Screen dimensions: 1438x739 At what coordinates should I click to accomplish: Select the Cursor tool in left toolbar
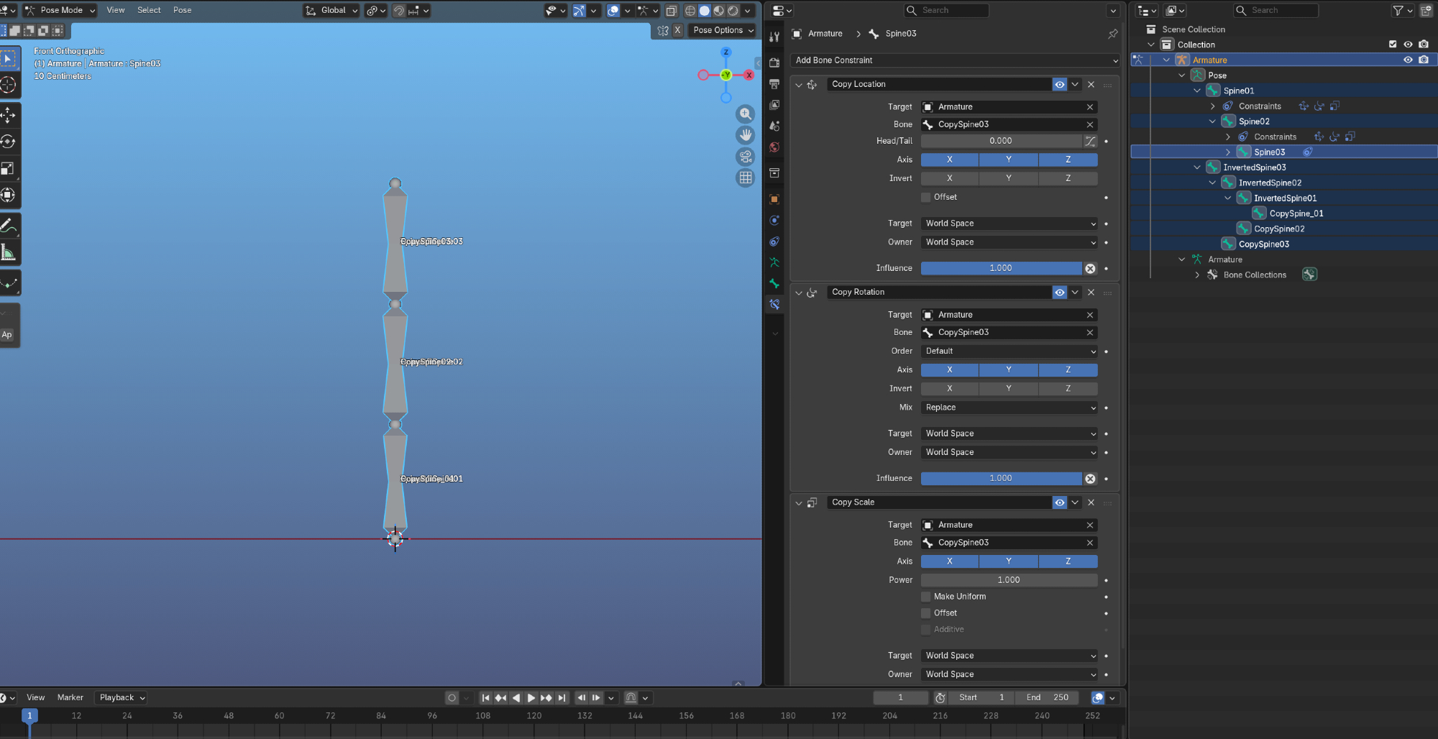tap(9, 85)
